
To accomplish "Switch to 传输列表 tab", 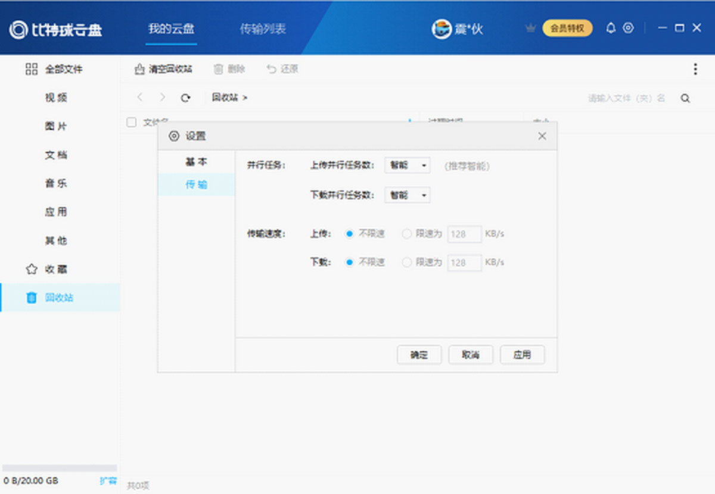I will click(263, 29).
